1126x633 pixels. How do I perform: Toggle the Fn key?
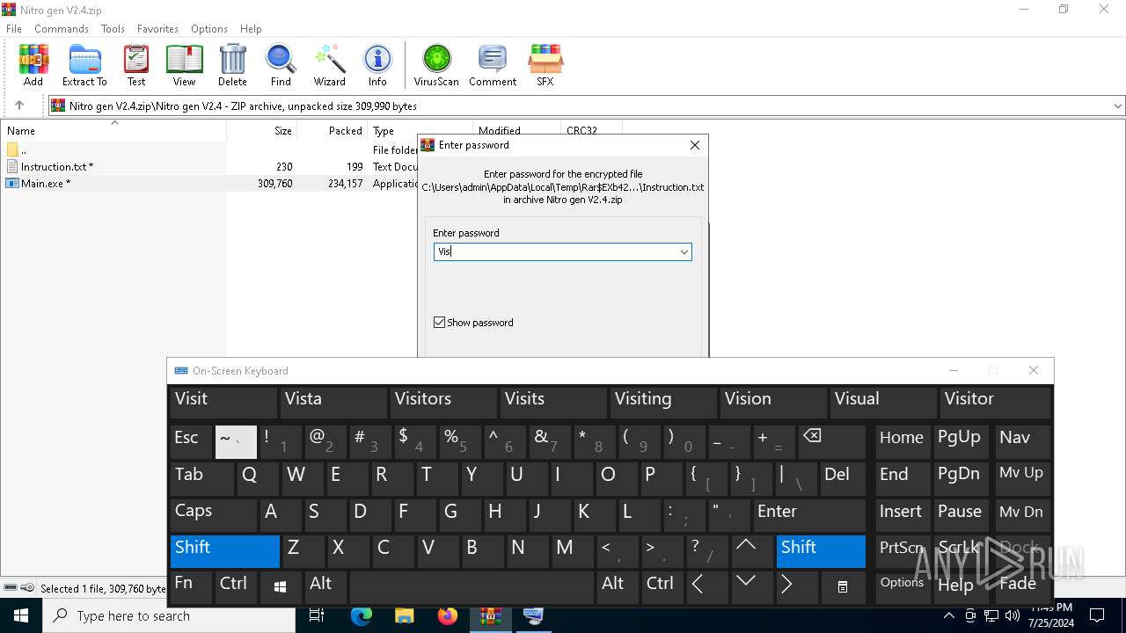tap(191, 586)
